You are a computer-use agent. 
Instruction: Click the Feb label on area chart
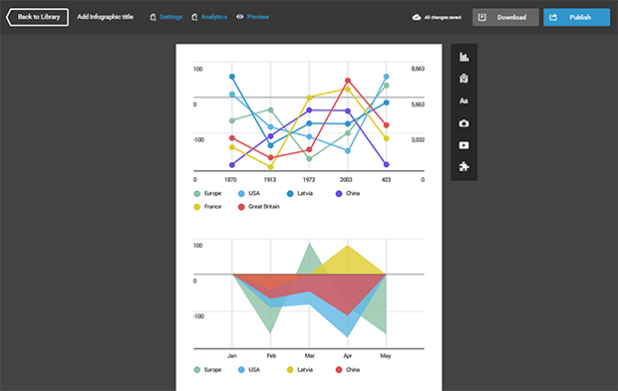click(271, 356)
